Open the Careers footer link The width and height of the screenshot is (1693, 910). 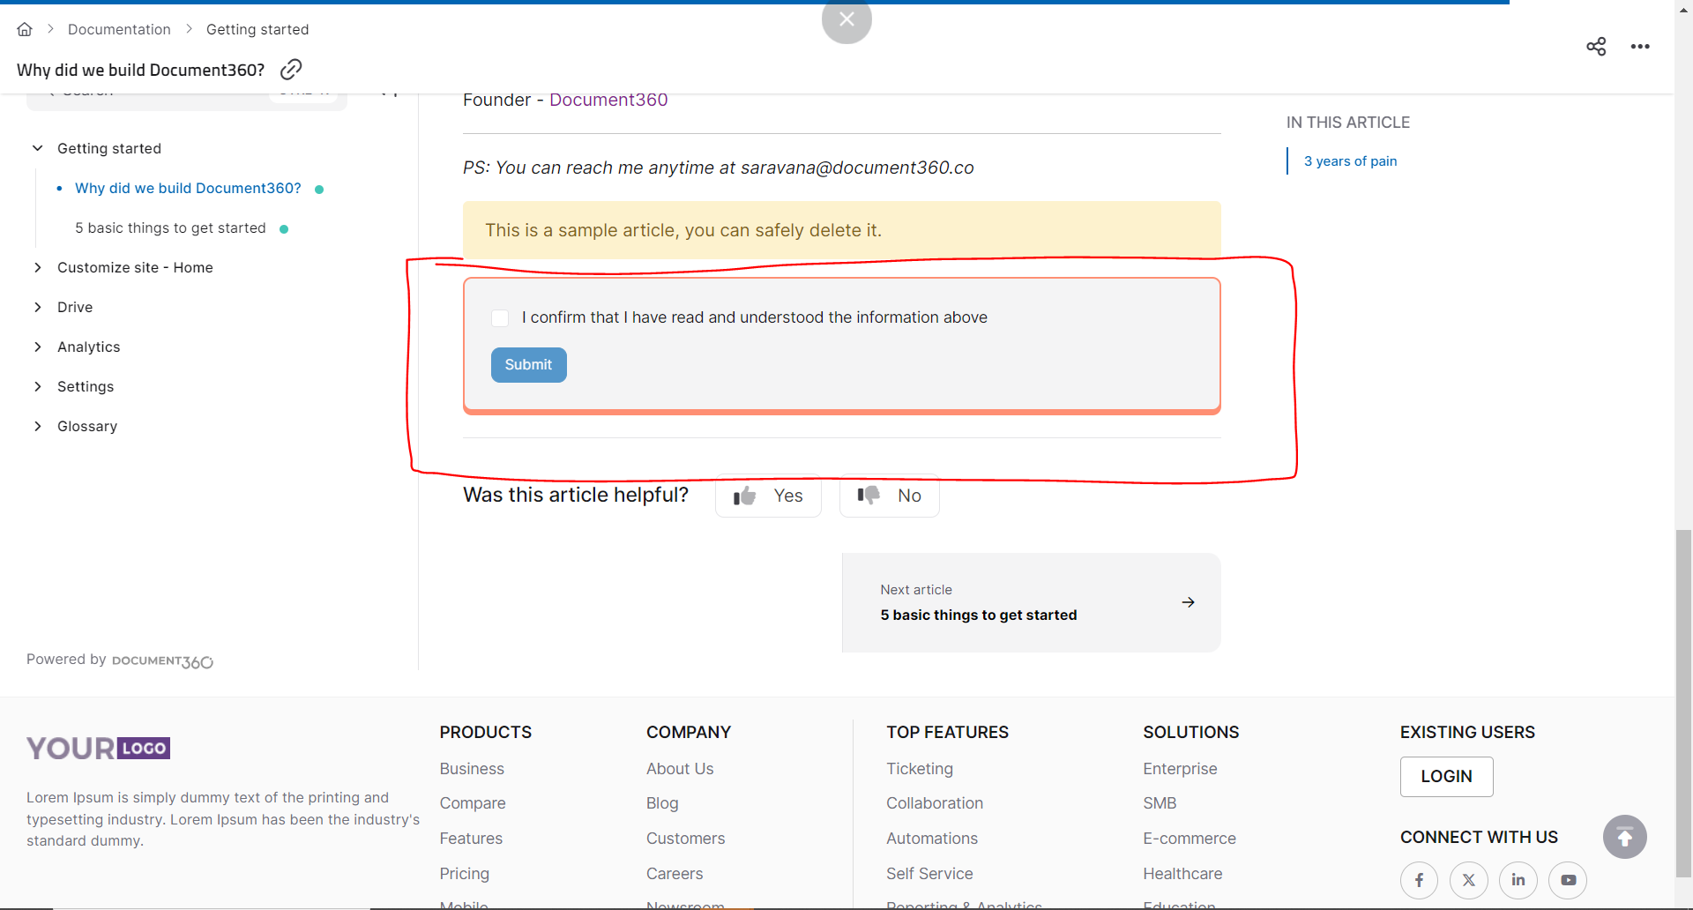675,874
